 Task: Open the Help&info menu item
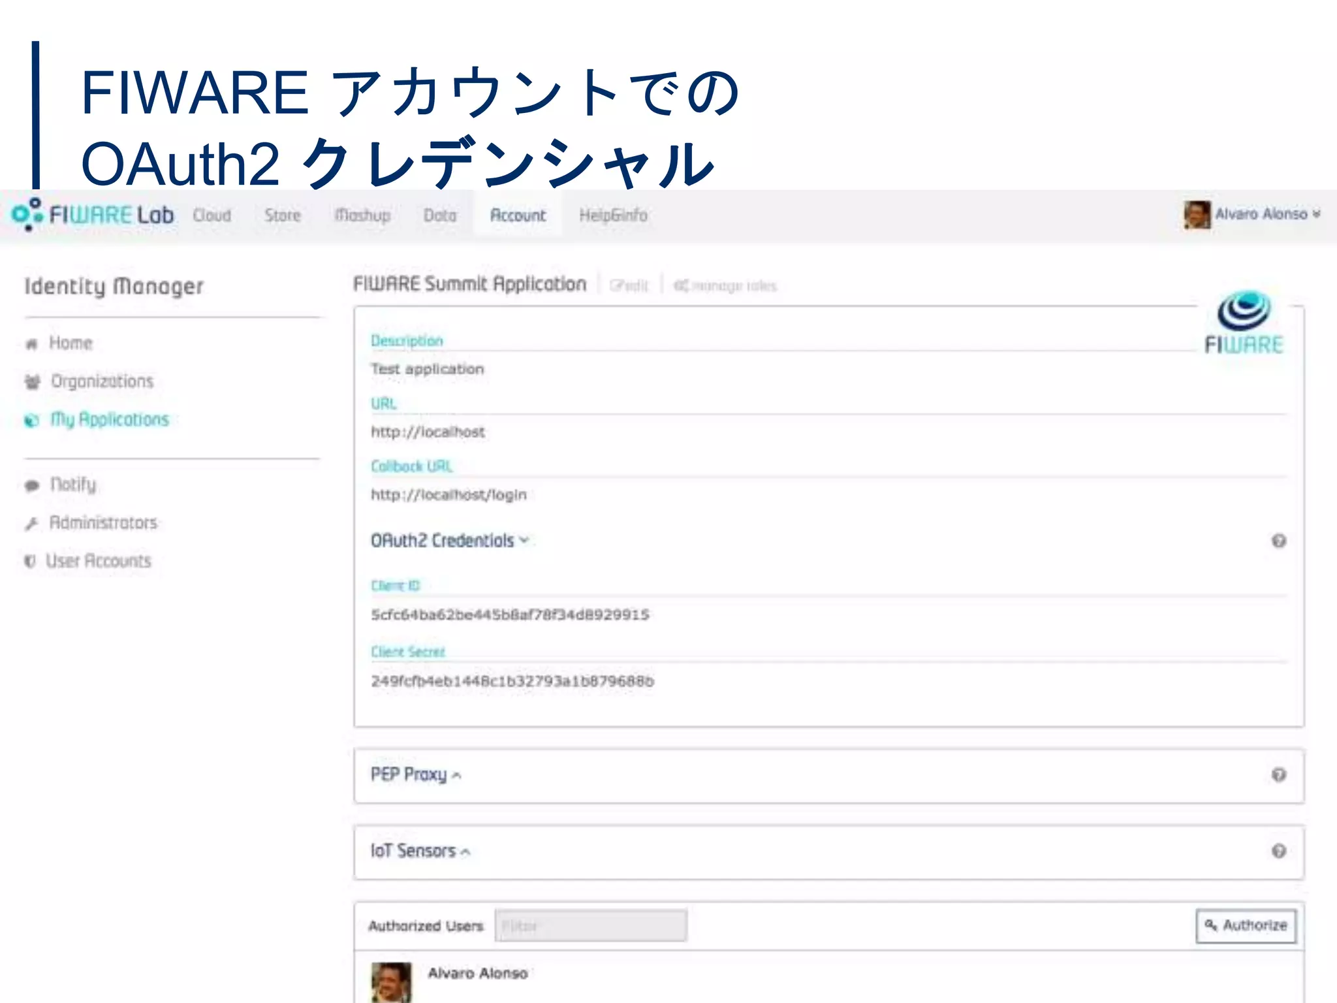point(613,215)
